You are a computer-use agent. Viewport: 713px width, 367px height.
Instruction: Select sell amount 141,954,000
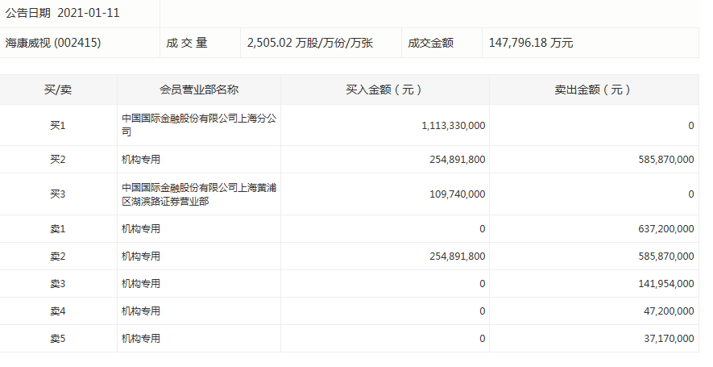click(x=666, y=284)
